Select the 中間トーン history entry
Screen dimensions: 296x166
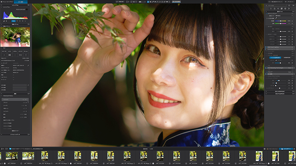(15, 108)
